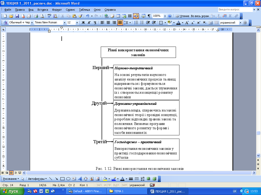Click the пуск Start button

click(12, 191)
